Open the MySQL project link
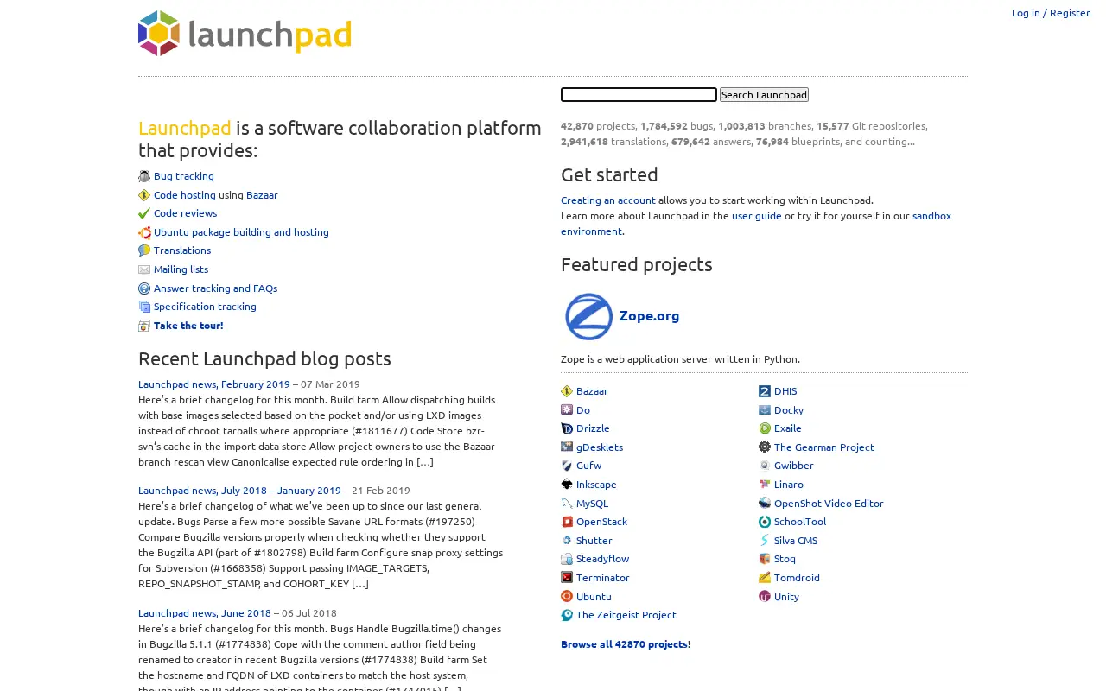 pos(592,504)
